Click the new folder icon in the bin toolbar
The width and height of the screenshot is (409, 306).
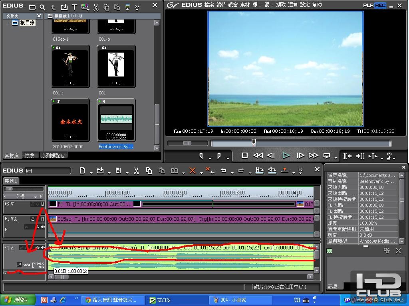[32, 7]
